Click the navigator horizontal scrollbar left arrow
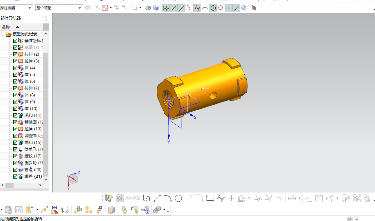 (2, 185)
